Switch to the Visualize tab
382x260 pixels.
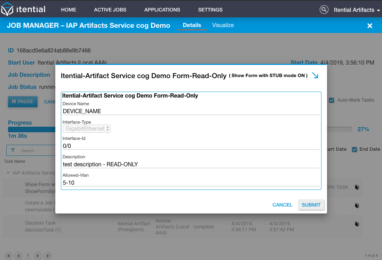pos(223,25)
